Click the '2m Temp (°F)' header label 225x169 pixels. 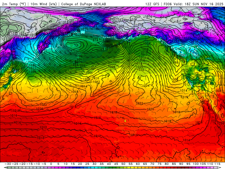click(14, 4)
